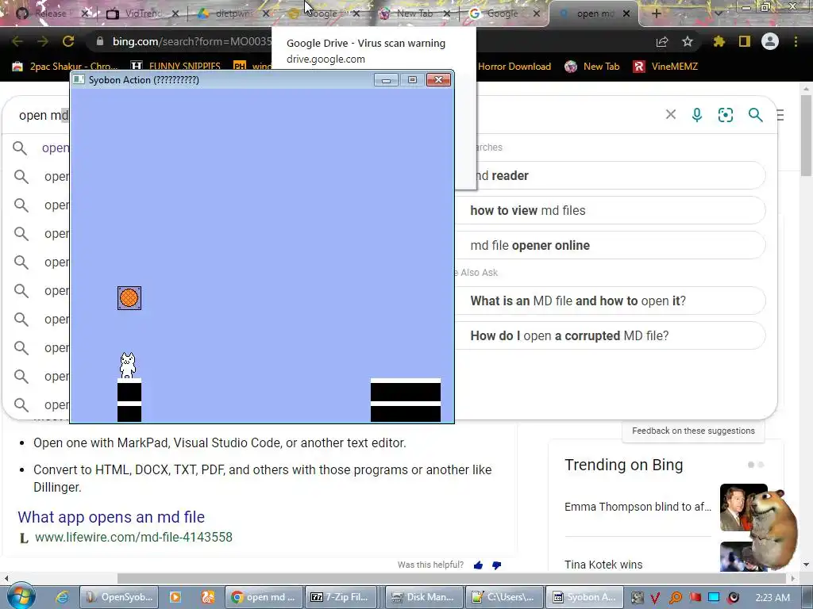The height and width of the screenshot is (609, 813).
Task: Click the horizontal page scrollbar thumb
Action: click(x=451, y=578)
